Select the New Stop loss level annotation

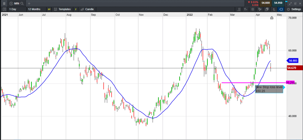click(x=269, y=89)
